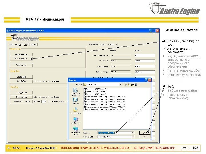206x154 pixels.
Task: Click the Save E-Rec button
Action: click(21, 81)
